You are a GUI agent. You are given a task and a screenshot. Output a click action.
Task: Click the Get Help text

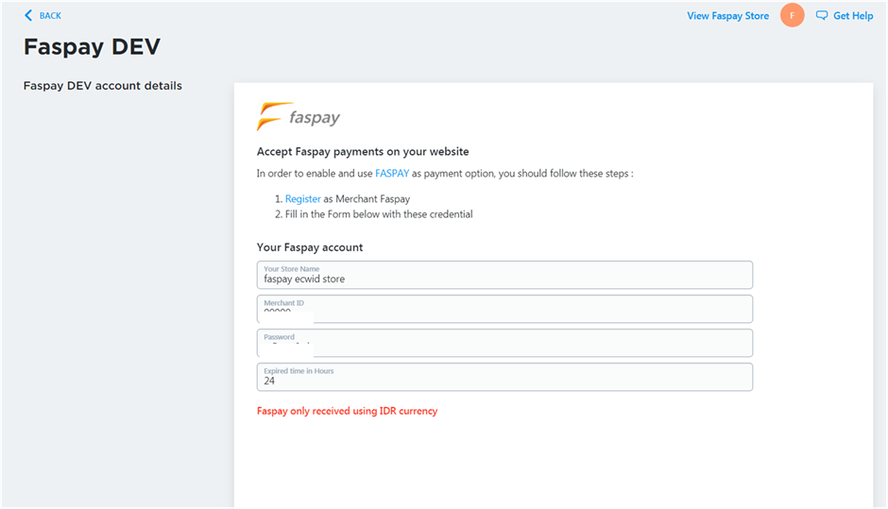(853, 16)
